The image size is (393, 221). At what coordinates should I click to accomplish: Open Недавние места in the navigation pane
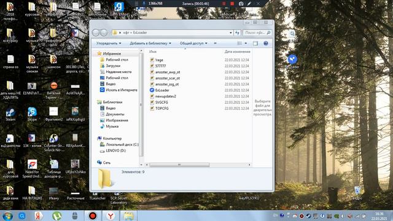(119, 72)
